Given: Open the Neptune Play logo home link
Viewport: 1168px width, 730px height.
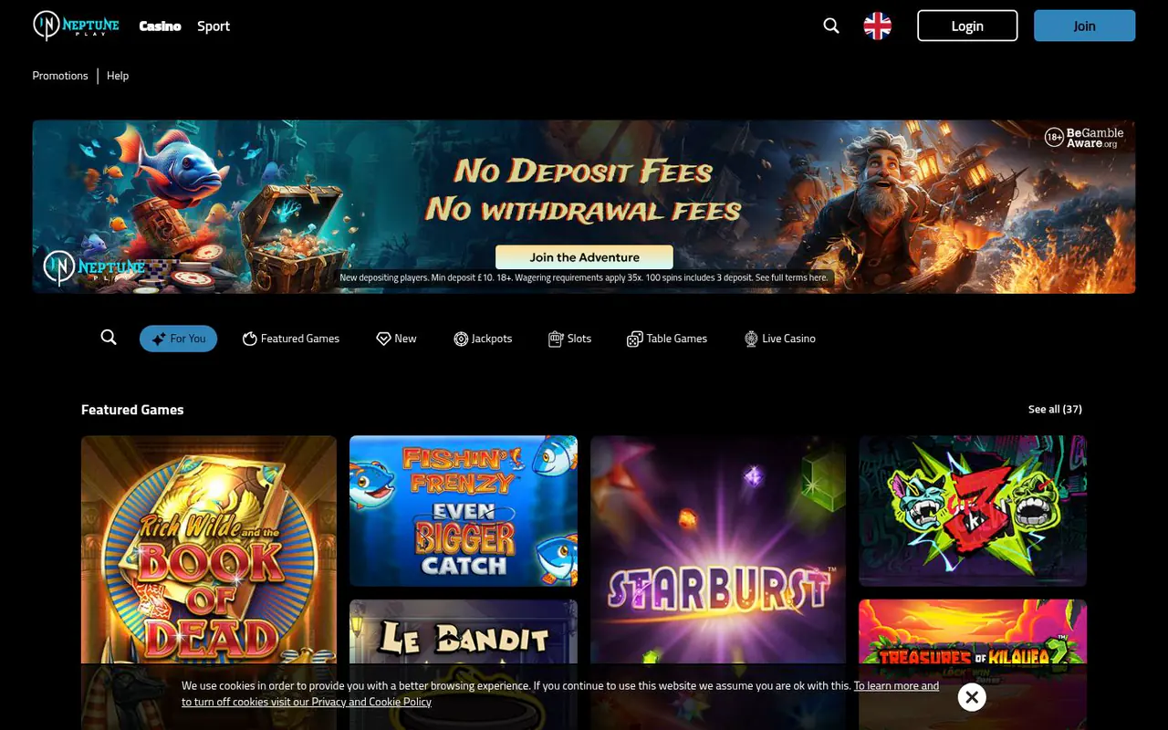Looking at the screenshot, I should coord(76,26).
